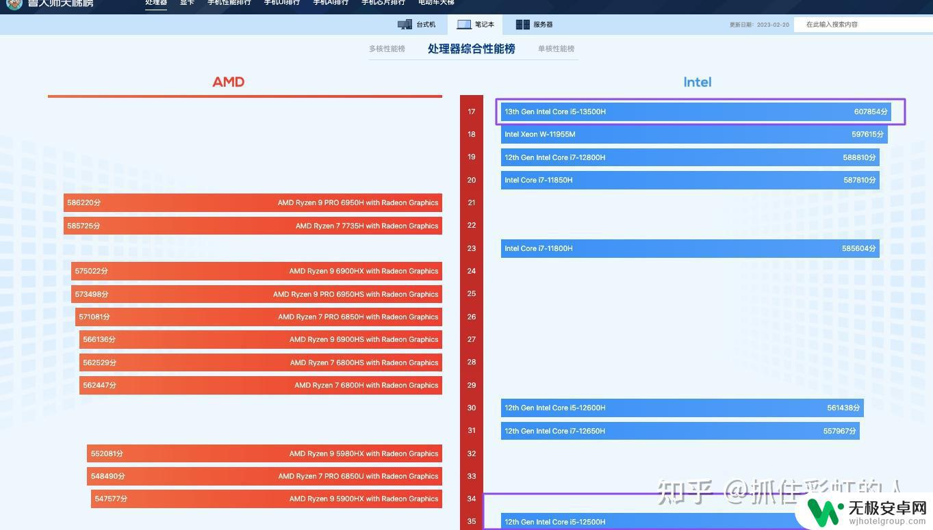Screen dimensions: 933x530
Task: Click the 鲁大师 logo icon
Action: point(14,4)
